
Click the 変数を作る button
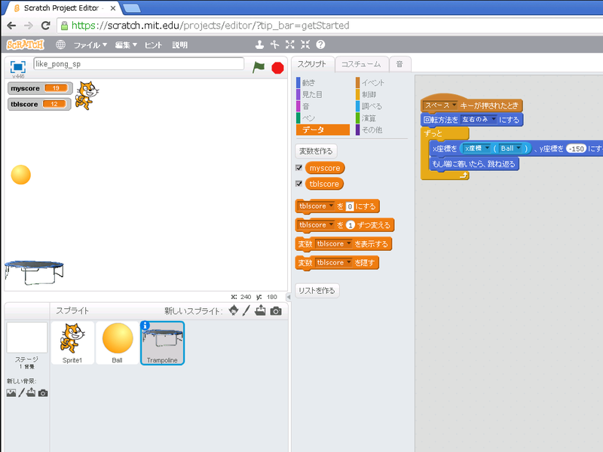317,151
